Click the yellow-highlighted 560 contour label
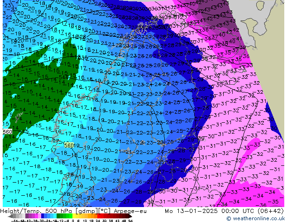The image size is (287, 222). pos(69,145)
